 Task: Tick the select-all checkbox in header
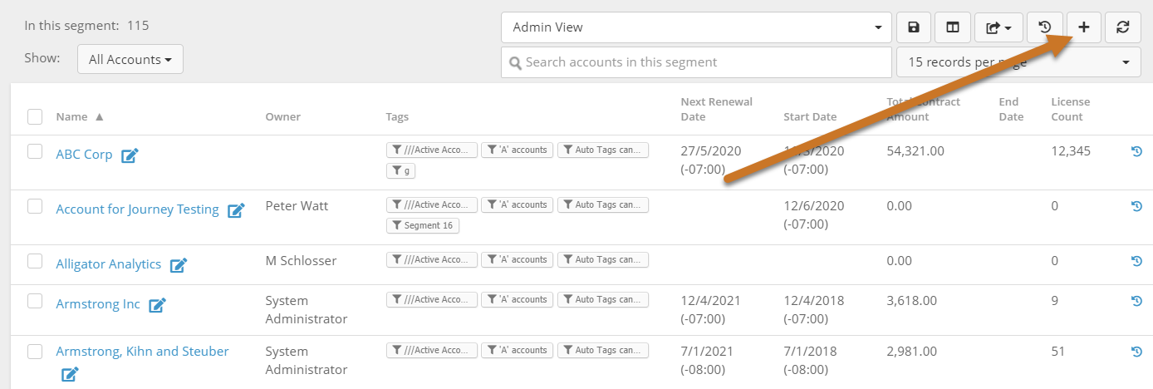coord(35,116)
